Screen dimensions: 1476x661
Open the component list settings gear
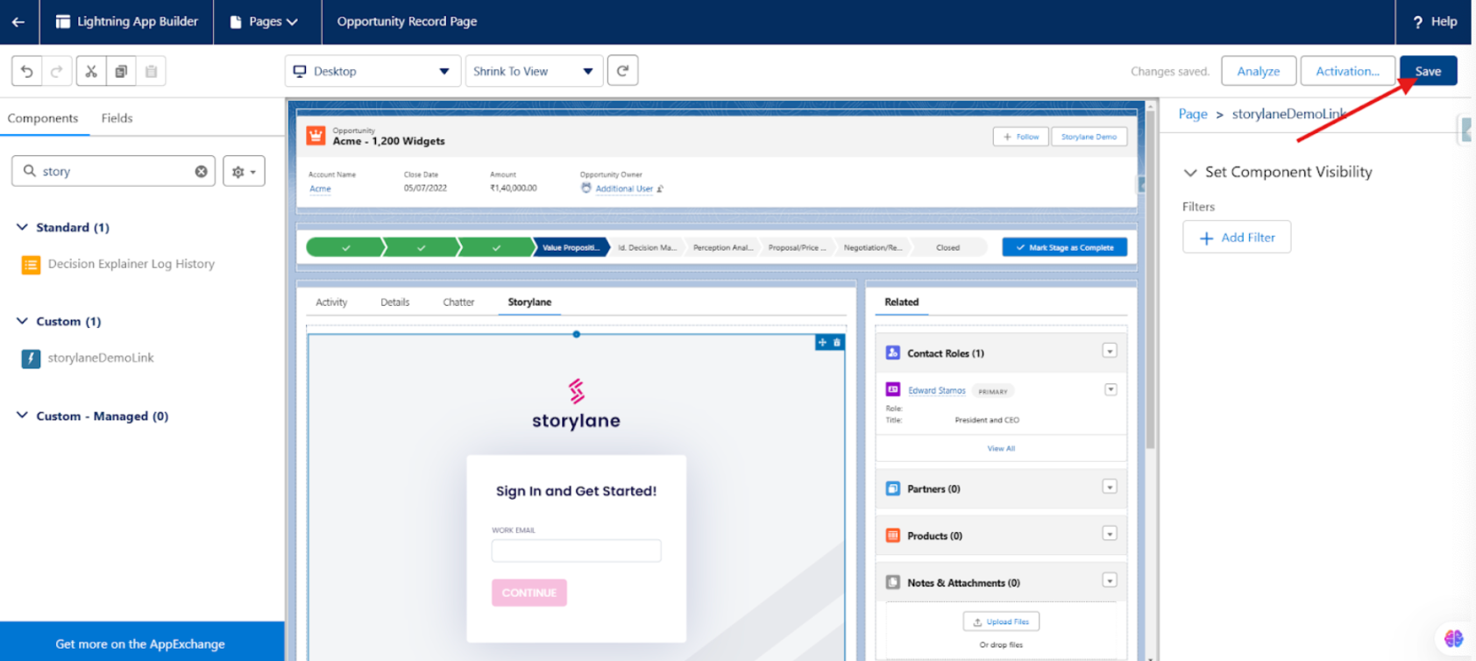coord(244,172)
